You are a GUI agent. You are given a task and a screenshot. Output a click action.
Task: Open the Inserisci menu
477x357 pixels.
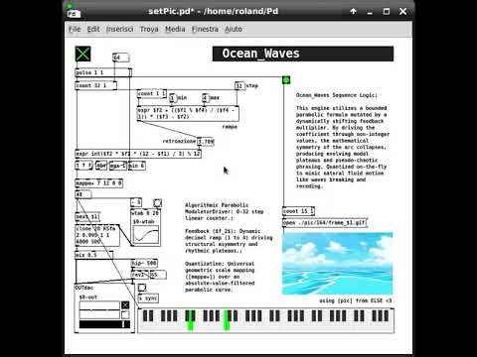[x=119, y=29]
